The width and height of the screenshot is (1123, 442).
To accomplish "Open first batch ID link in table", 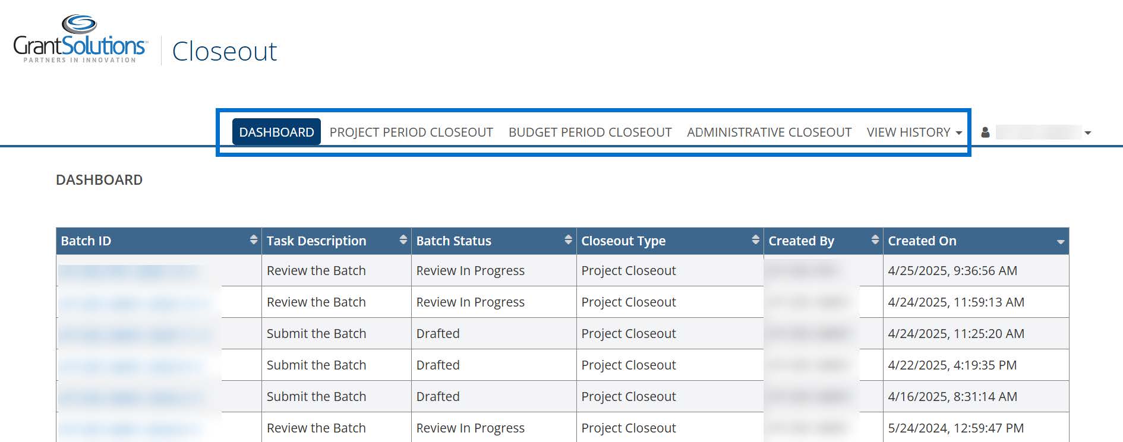I will tap(128, 271).
